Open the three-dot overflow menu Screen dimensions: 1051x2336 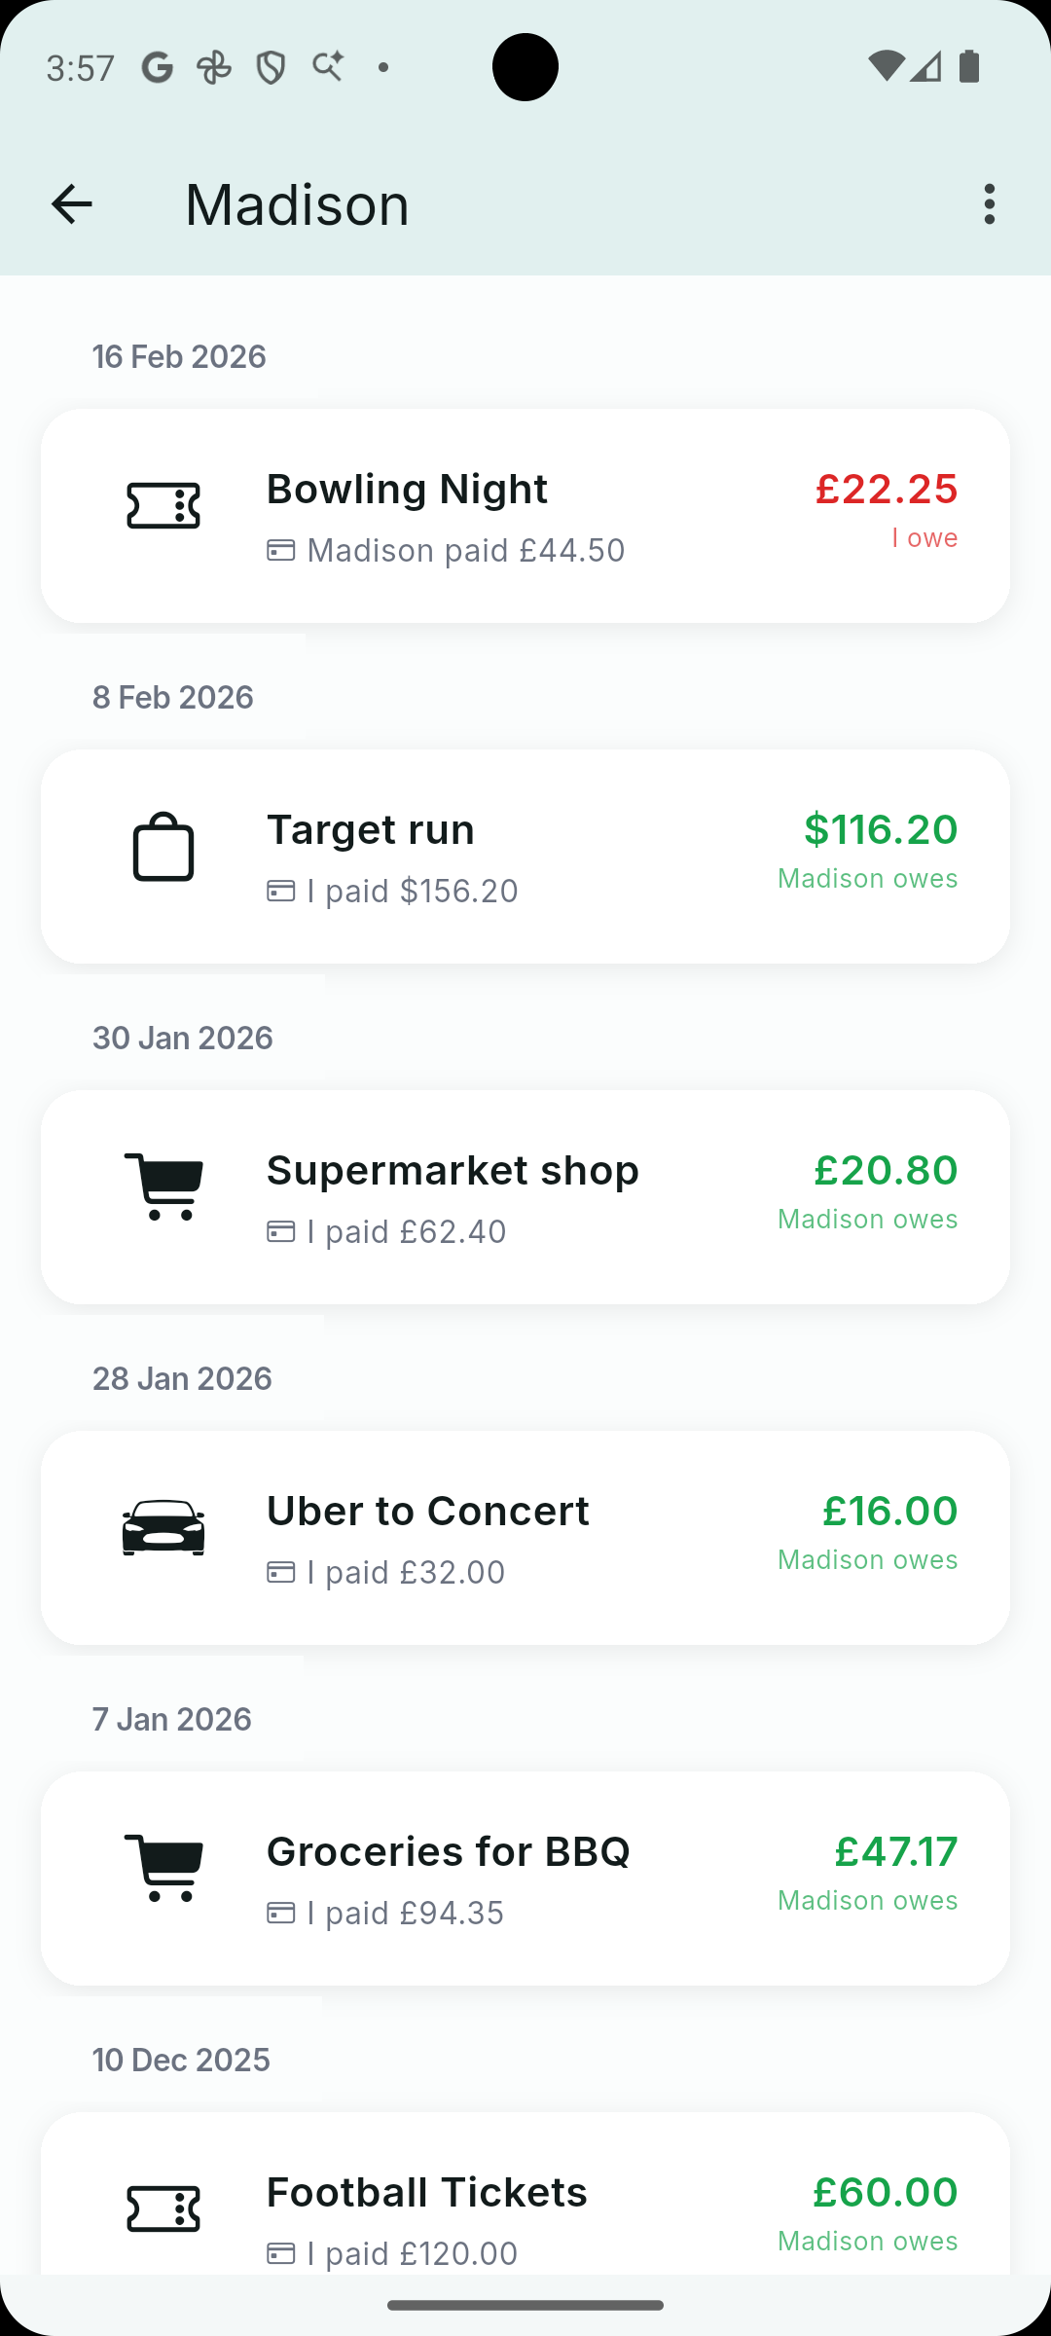989,204
